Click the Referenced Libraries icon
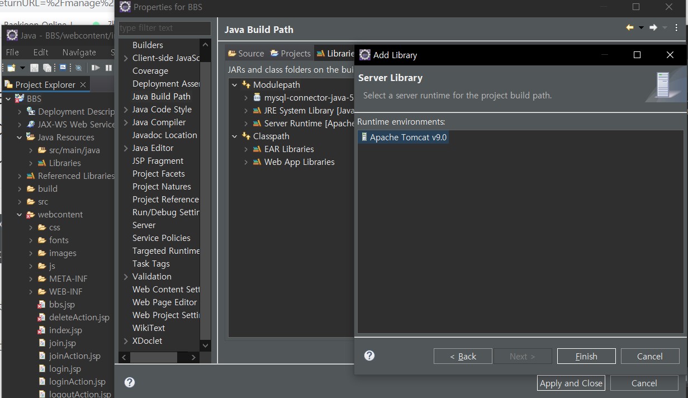 tap(31, 176)
